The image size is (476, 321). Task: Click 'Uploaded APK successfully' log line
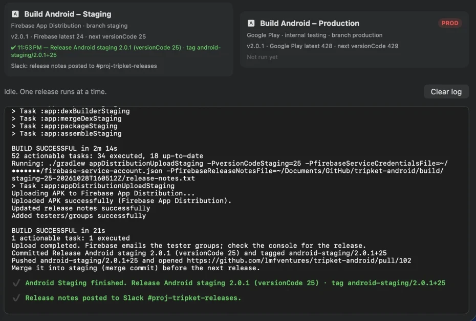click(121, 200)
